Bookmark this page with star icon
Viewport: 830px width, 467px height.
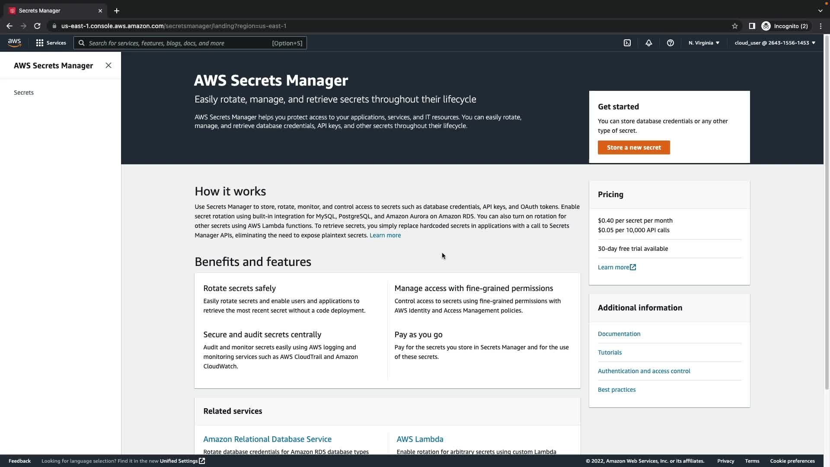[735, 26]
